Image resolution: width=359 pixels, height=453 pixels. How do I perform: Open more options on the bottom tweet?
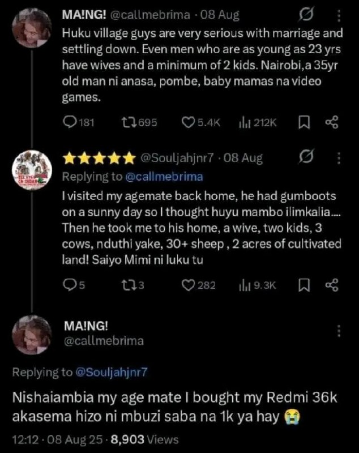(339, 331)
